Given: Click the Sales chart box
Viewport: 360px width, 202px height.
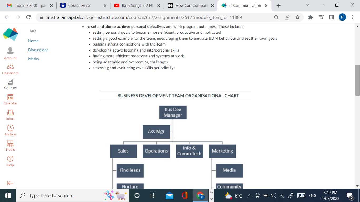Looking at the screenshot, I should [x=123, y=151].
